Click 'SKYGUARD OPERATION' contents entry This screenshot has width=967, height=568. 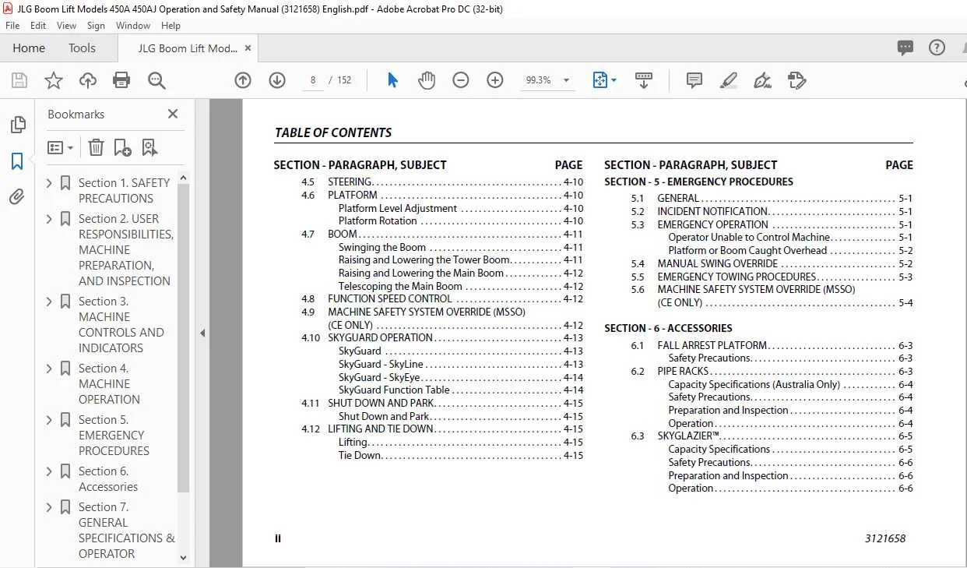[x=380, y=338]
